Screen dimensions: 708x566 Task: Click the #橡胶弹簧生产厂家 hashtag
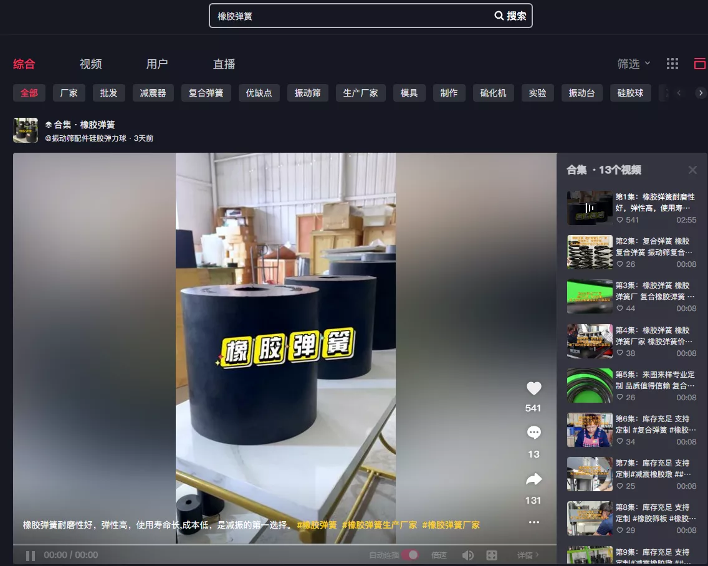380,525
